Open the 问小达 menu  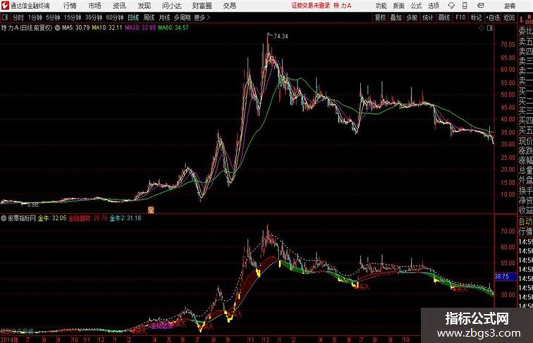171,6
